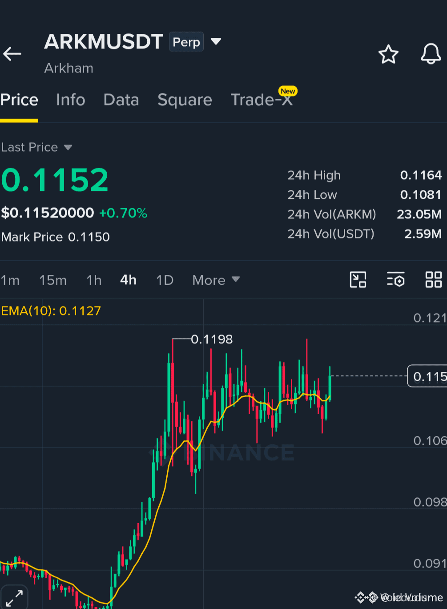Open the four-square grid layout icon
The height and width of the screenshot is (609, 447).
click(x=433, y=280)
